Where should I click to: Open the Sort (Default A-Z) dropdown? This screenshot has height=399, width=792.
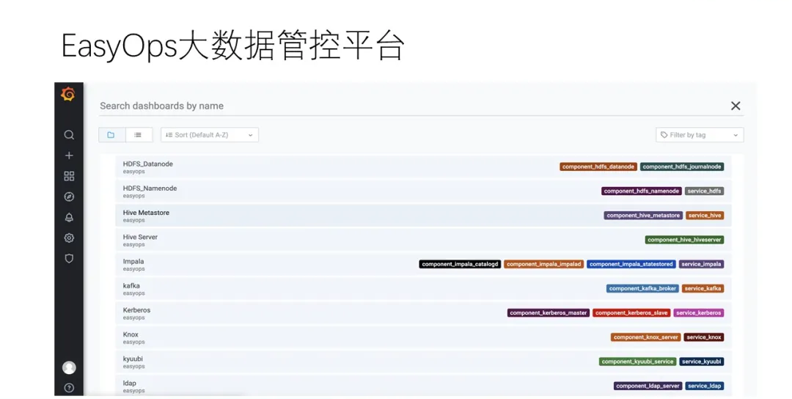click(x=210, y=135)
